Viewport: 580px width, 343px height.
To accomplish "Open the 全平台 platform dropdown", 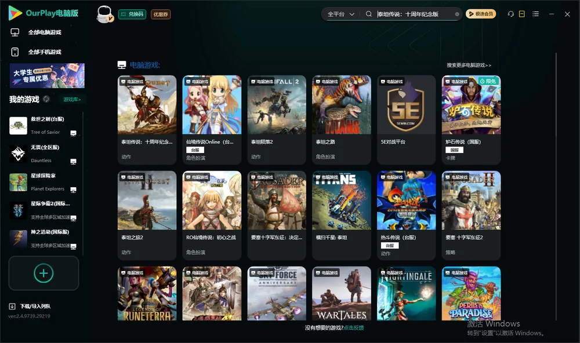I will 340,14.
